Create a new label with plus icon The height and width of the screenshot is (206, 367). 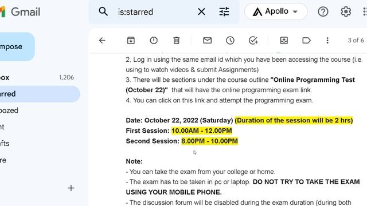pyautogui.click(x=71, y=188)
